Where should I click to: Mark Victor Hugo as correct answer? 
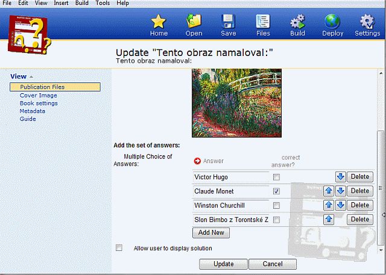tap(276, 177)
